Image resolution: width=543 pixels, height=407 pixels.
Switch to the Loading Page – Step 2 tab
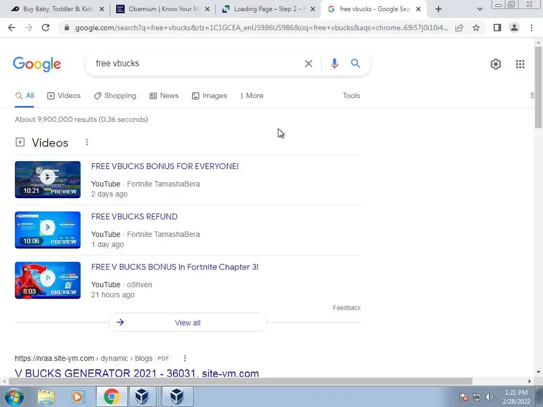268,9
